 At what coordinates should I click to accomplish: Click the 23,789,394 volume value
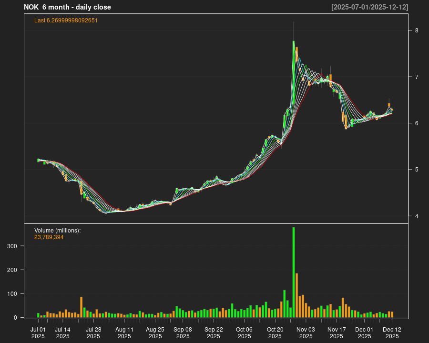[49, 237]
